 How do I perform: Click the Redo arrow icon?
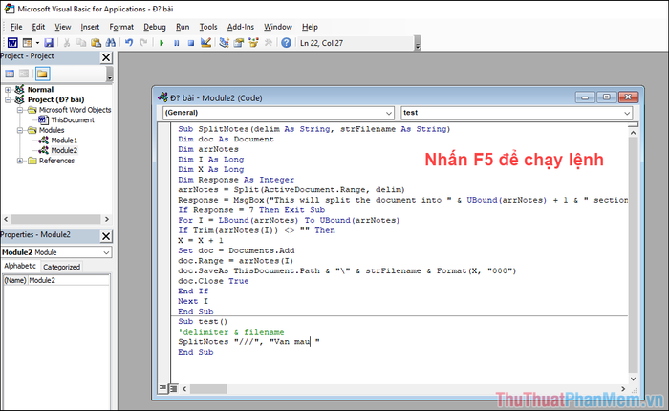[143, 43]
